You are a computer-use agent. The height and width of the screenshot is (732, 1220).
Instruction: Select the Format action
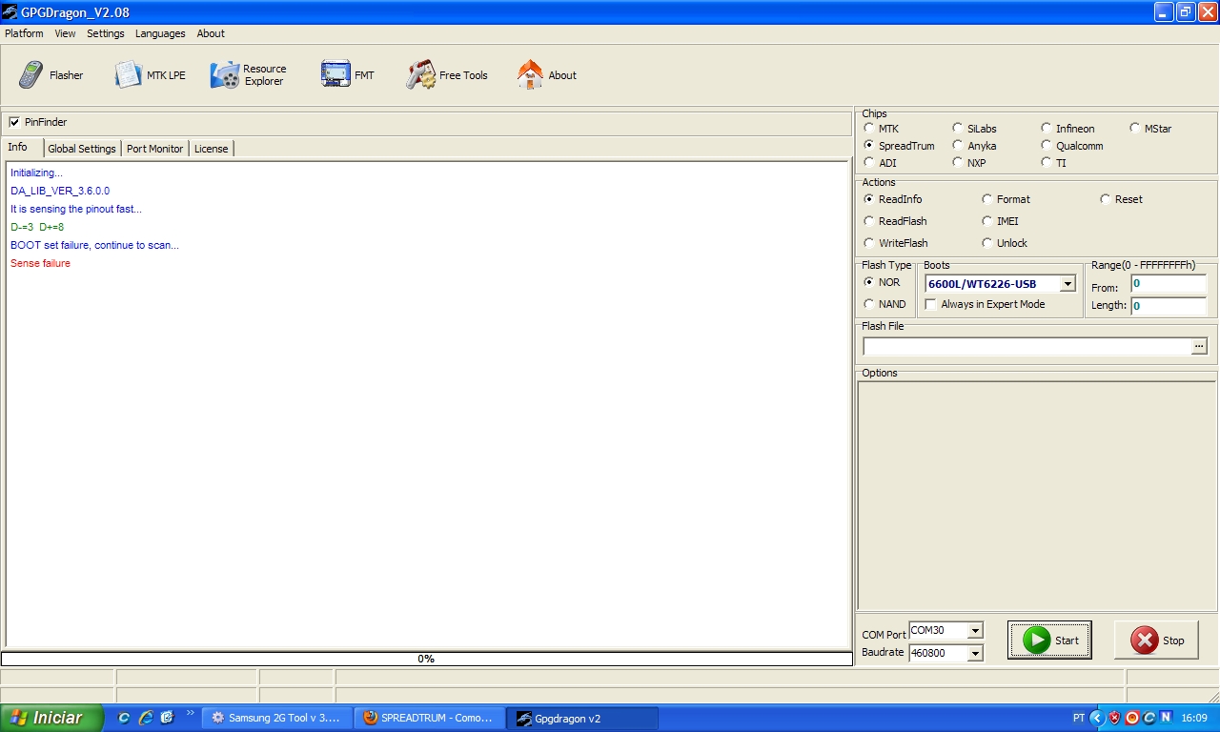tap(987, 199)
